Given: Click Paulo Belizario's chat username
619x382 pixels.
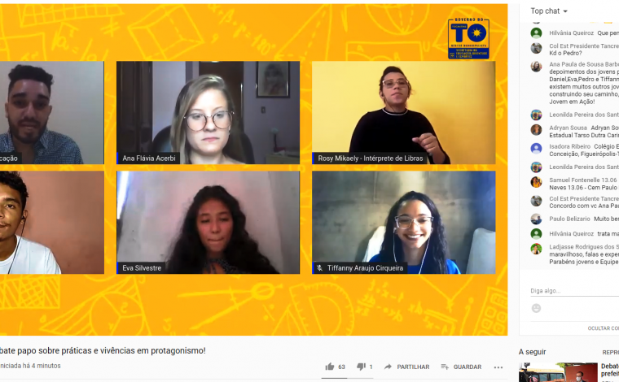Looking at the screenshot, I should [569, 219].
